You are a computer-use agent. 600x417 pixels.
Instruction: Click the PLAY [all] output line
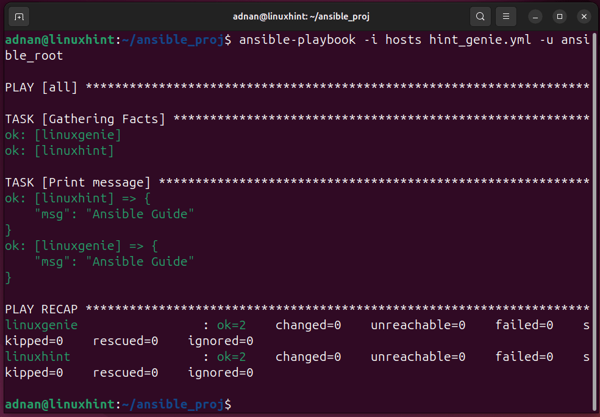coord(297,87)
